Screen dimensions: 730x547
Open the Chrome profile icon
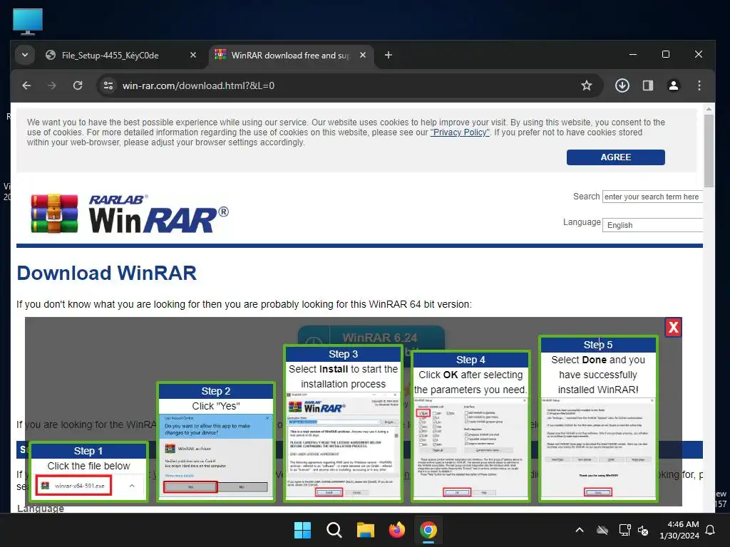pyautogui.click(x=673, y=85)
